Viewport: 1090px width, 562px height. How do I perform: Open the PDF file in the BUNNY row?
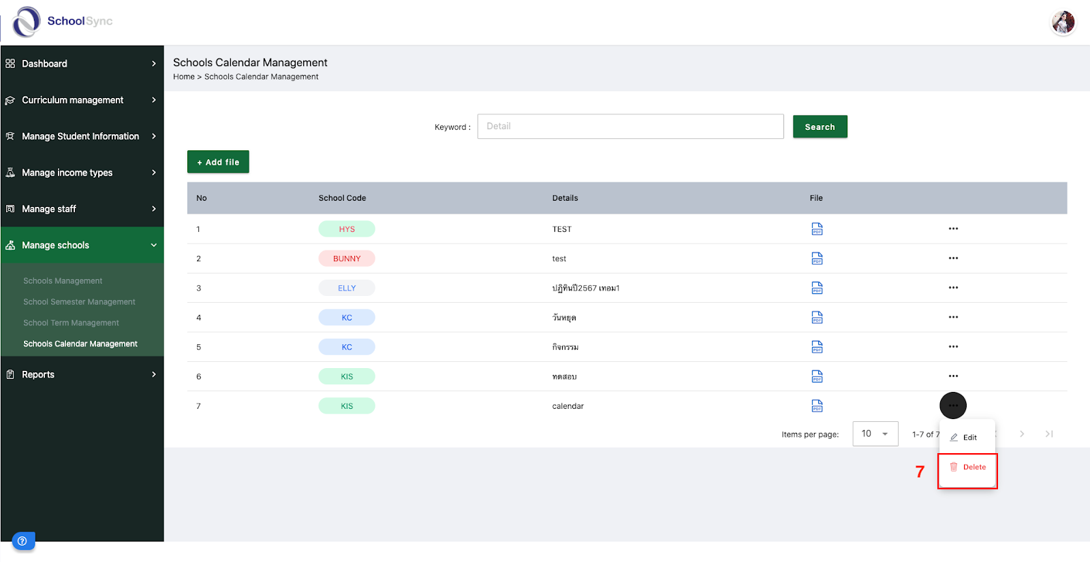point(817,259)
